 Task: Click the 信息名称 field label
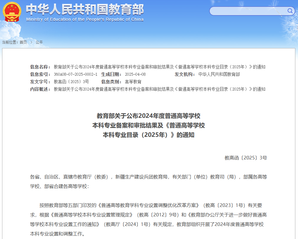pos(40,67)
